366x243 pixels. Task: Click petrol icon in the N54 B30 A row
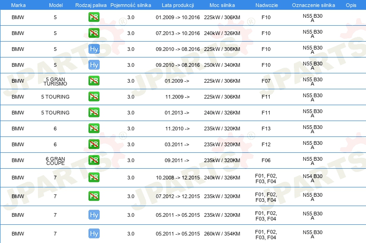coord(94,177)
